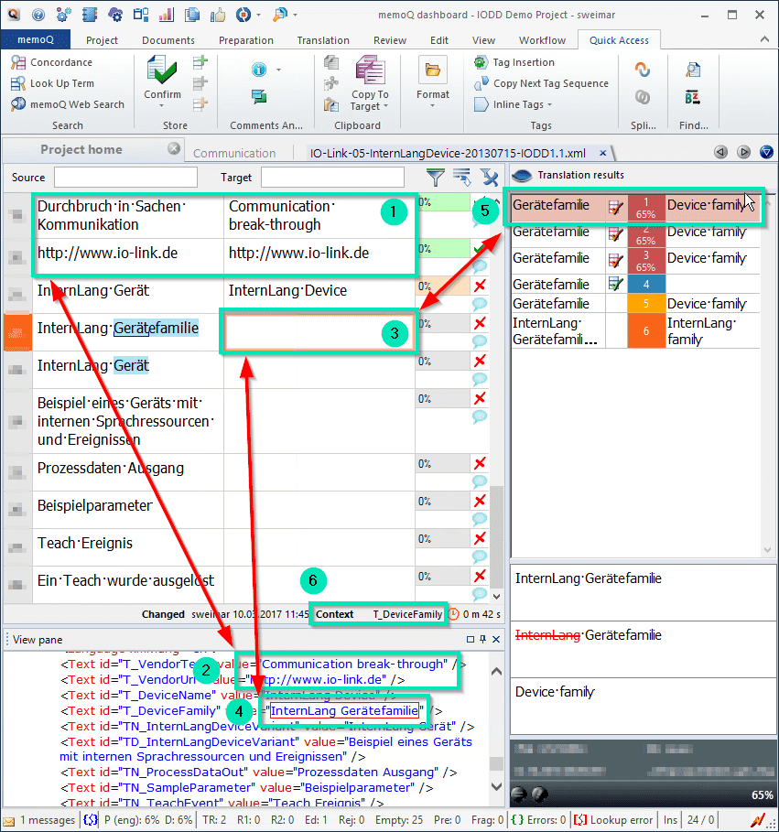Go to the next document tab arrow
Viewport: 779px width, 832px height.
744,152
